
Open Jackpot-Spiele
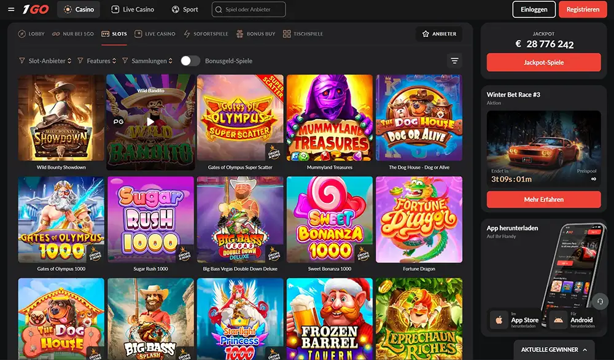click(543, 61)
